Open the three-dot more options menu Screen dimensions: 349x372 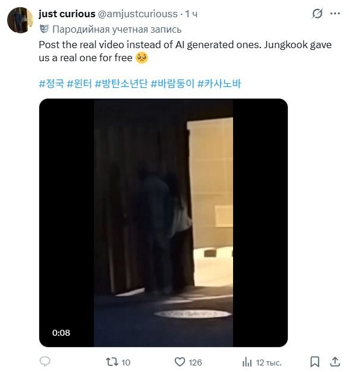click(335, 14)
